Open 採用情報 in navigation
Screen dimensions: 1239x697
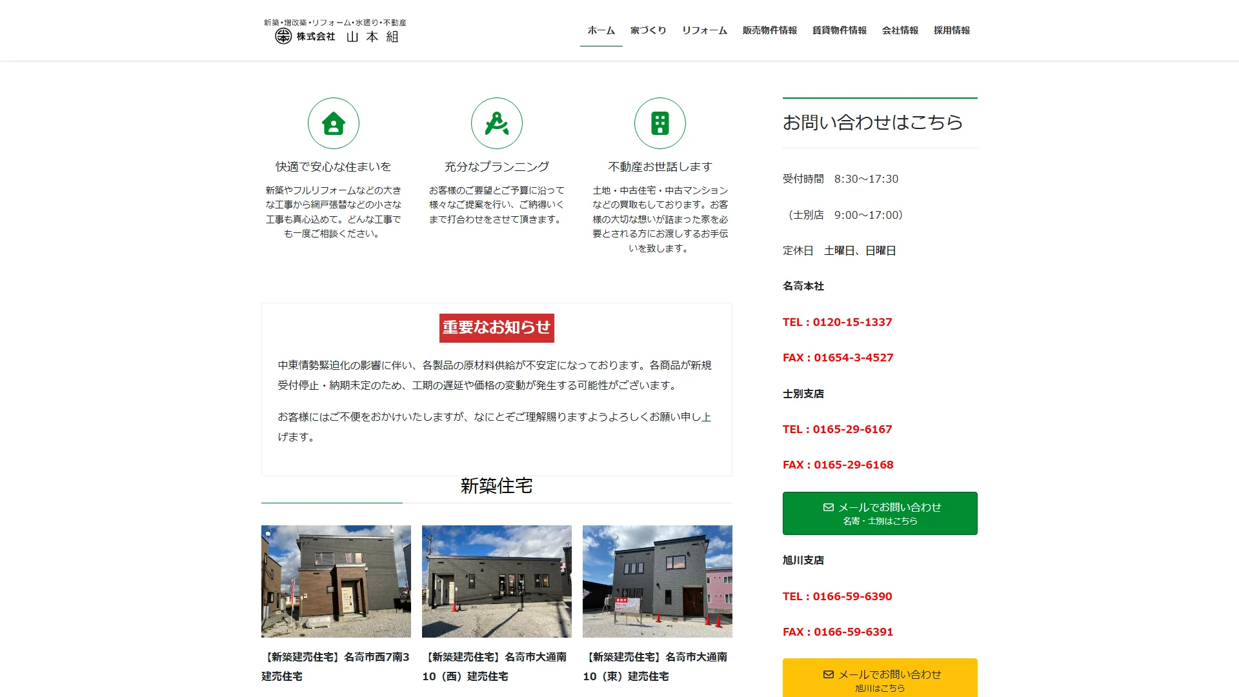tap(952, 30)
